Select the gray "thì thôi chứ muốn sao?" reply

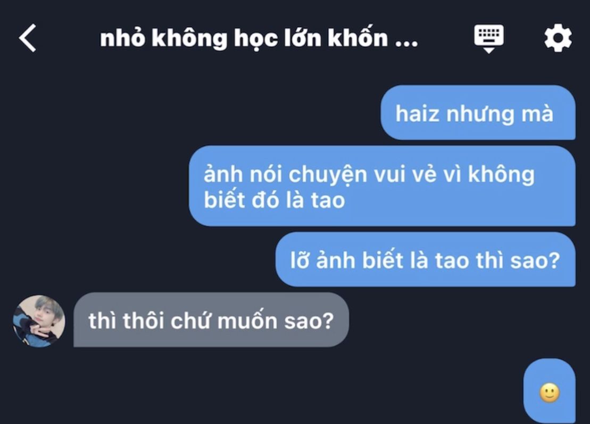[x=211, y=320]
